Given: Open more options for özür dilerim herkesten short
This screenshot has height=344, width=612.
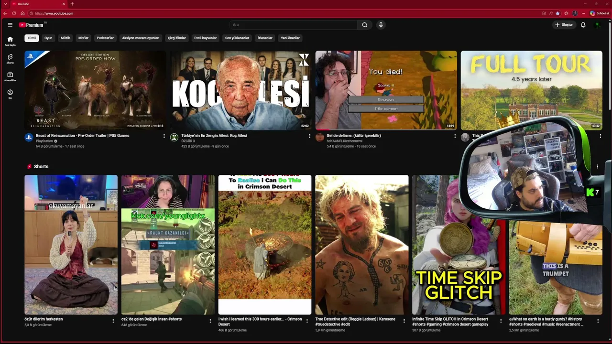Looking at the screenshot, I should pyautogui.click(x=113, y=321).
